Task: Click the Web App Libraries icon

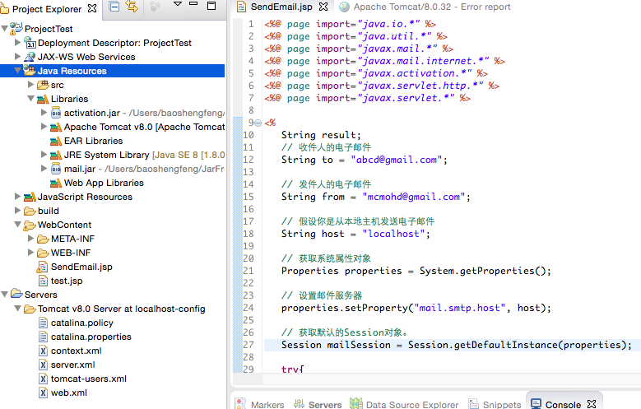Action: tap(56, 183)
